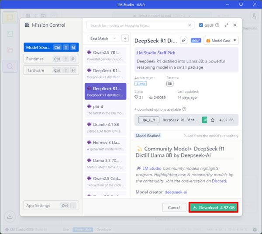The height and width of the screenshot is (234, 262).
Task: Click the llama architecture tag
Action: (141, 84)
